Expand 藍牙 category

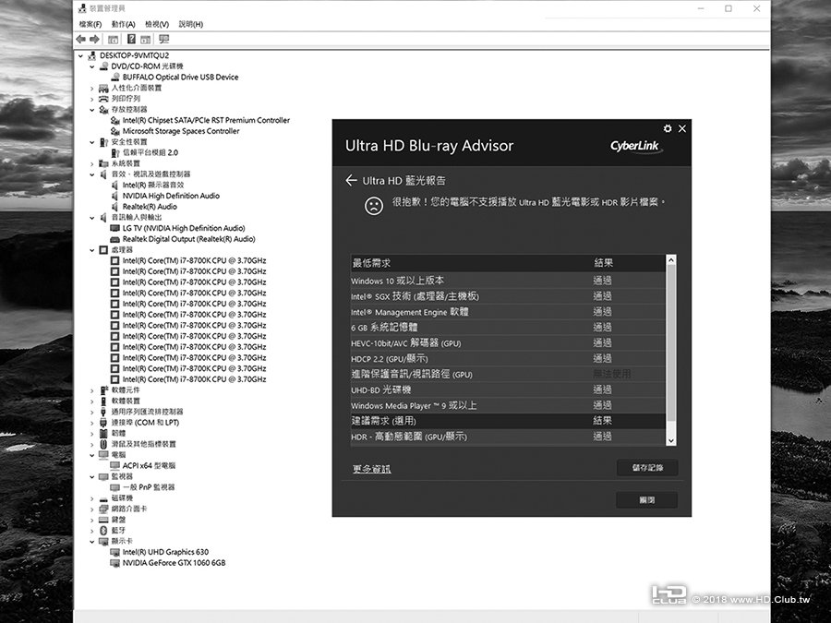tap(92, 531)
